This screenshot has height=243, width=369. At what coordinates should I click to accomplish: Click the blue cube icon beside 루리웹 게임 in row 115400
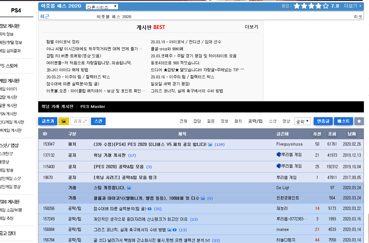tap(279, 166)
